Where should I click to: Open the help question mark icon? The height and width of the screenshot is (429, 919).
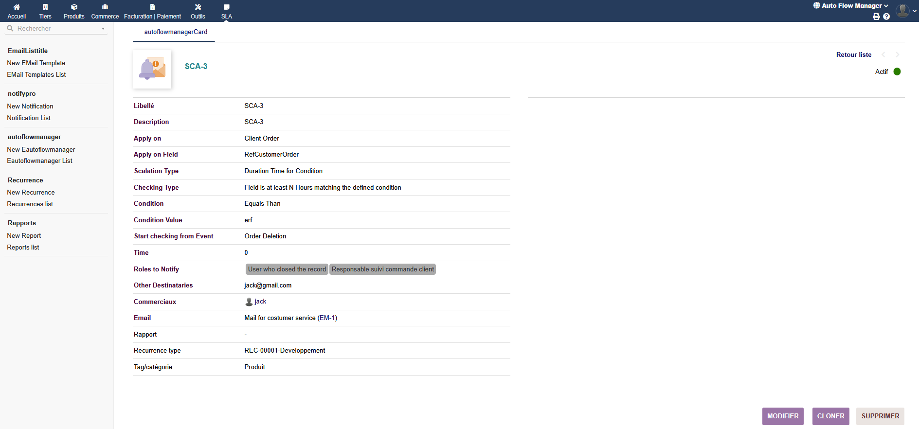coord(886,17)
